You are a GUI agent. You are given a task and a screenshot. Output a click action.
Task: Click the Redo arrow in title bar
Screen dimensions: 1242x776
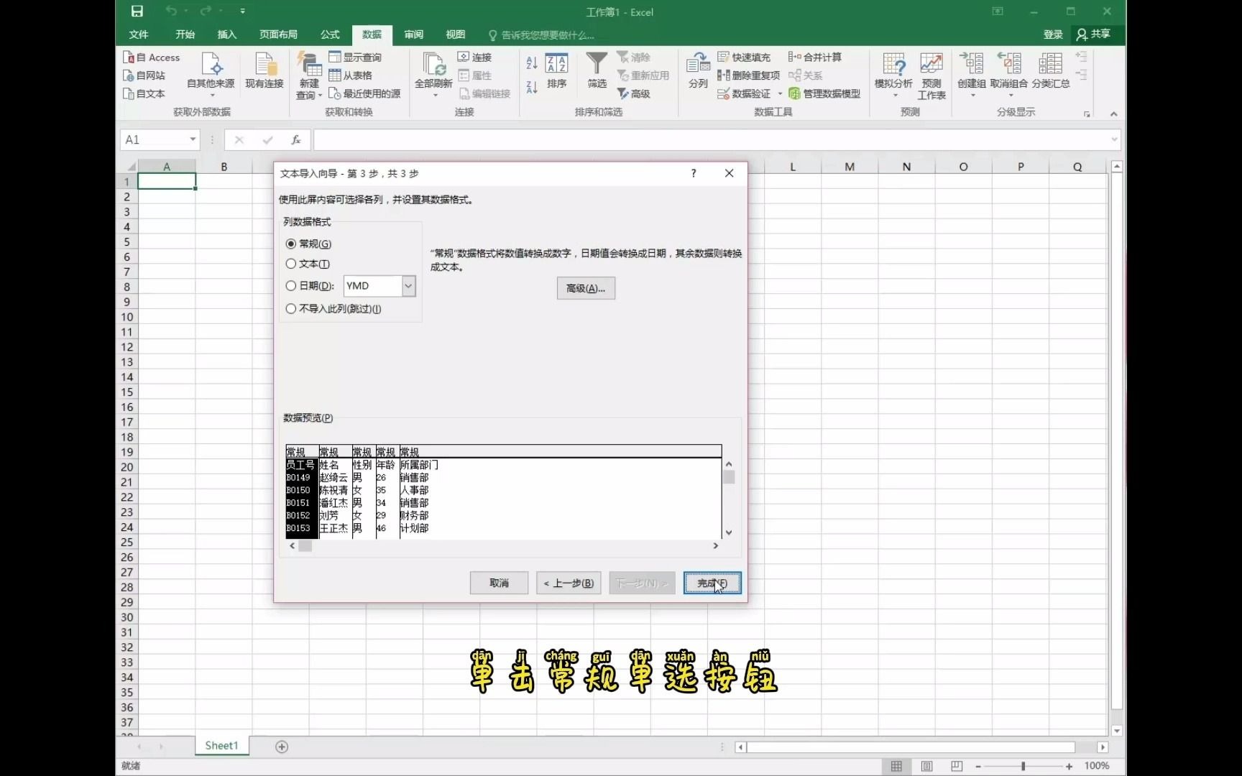[206, 11]
